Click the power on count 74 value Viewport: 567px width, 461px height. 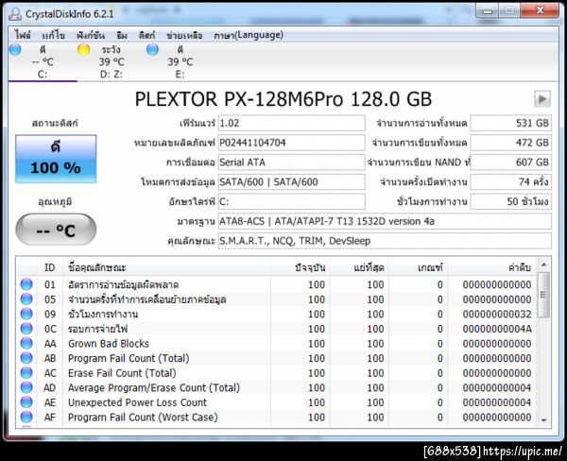511,181
